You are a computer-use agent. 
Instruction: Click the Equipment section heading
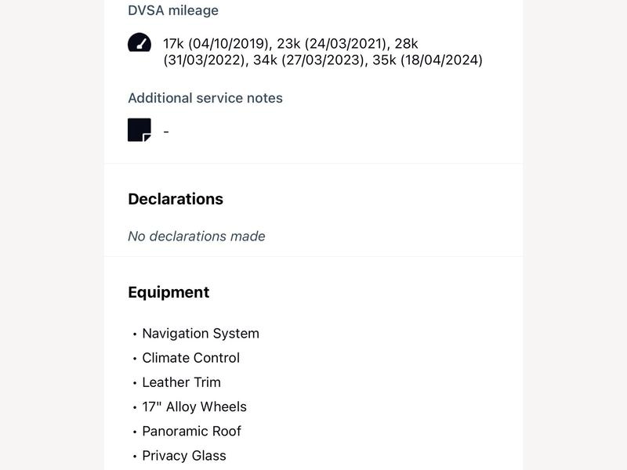(x=169, y=292)
